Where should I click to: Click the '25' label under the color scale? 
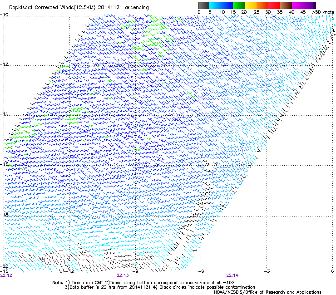[257, 12]
